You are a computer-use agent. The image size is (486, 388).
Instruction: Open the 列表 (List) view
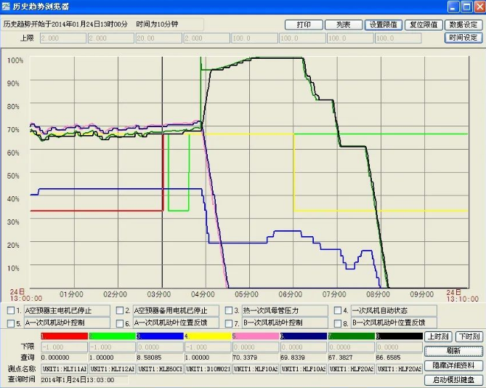coord(342,25)
